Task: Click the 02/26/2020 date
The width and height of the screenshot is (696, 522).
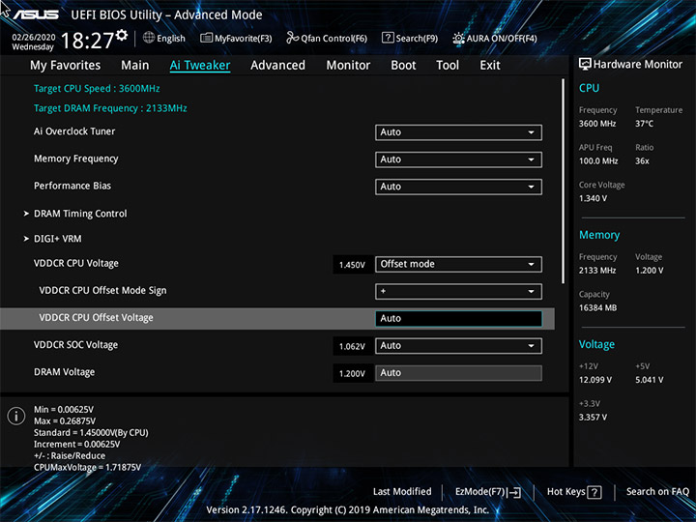Action: pos(34,38)
